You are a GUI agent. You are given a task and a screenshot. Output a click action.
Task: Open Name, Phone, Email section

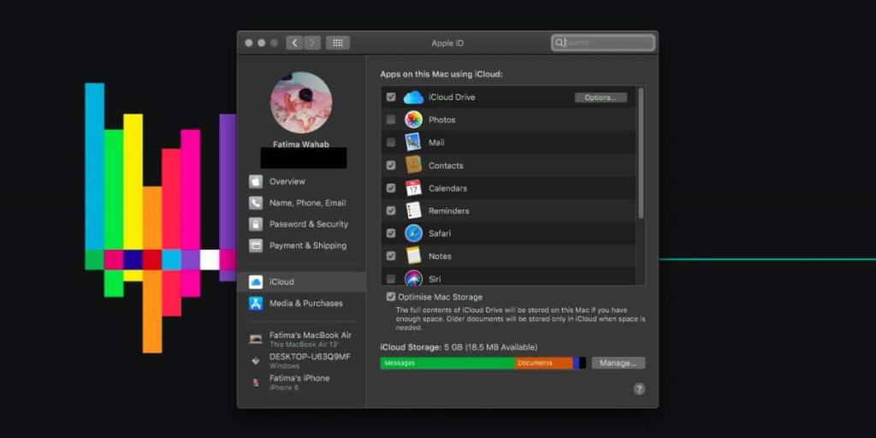click(x=302, y=203)
